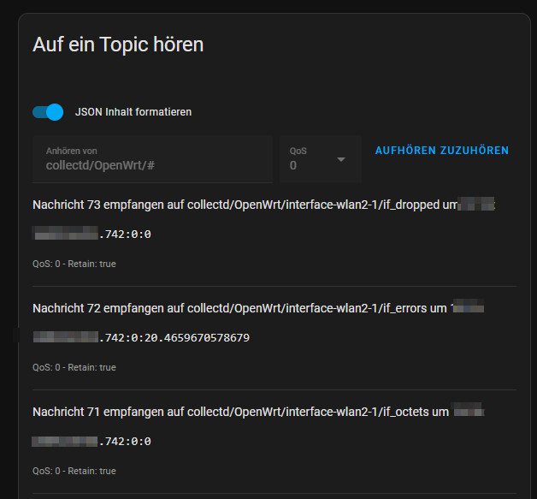Viewport: 537px width, 499px height.
Task: Click the .742:0:0 payload of Nachricht 71
Action: tap(125, 441)
